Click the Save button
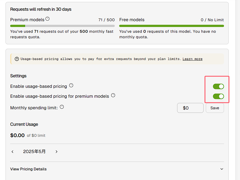The width and height of the screenshot is (240, 180). 215,108
